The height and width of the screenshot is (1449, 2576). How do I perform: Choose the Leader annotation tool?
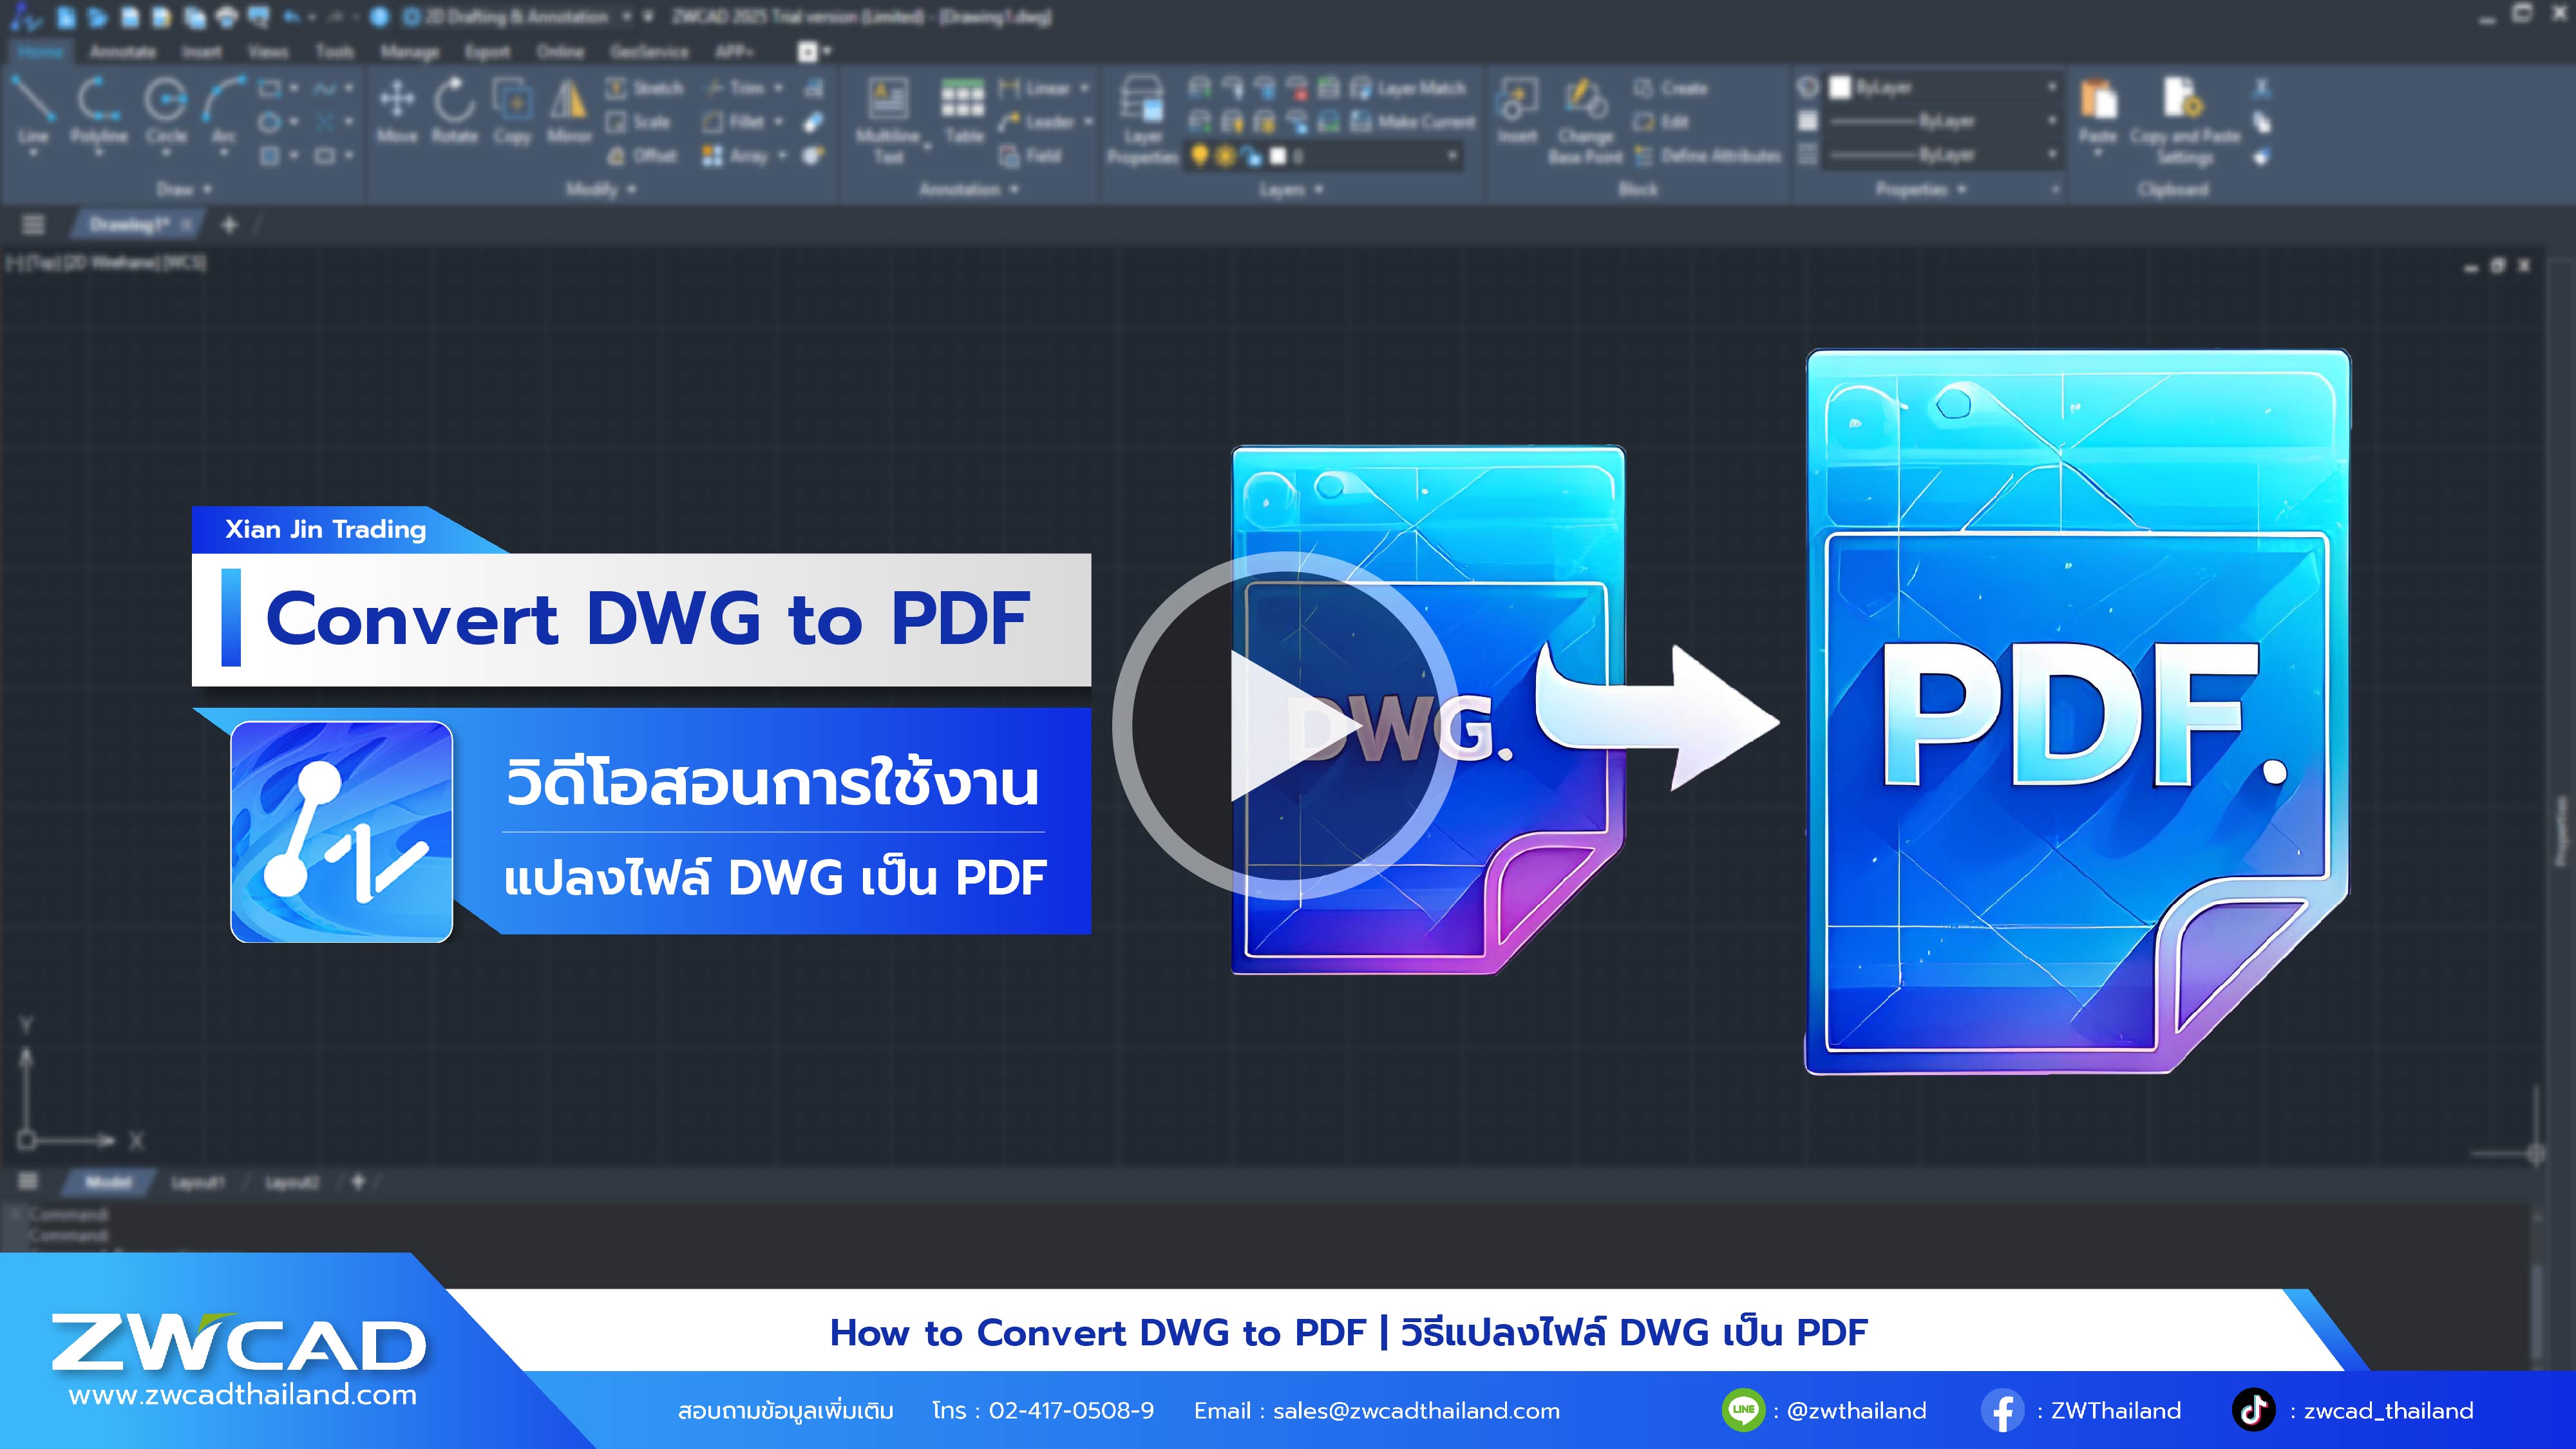[1037, 122]
